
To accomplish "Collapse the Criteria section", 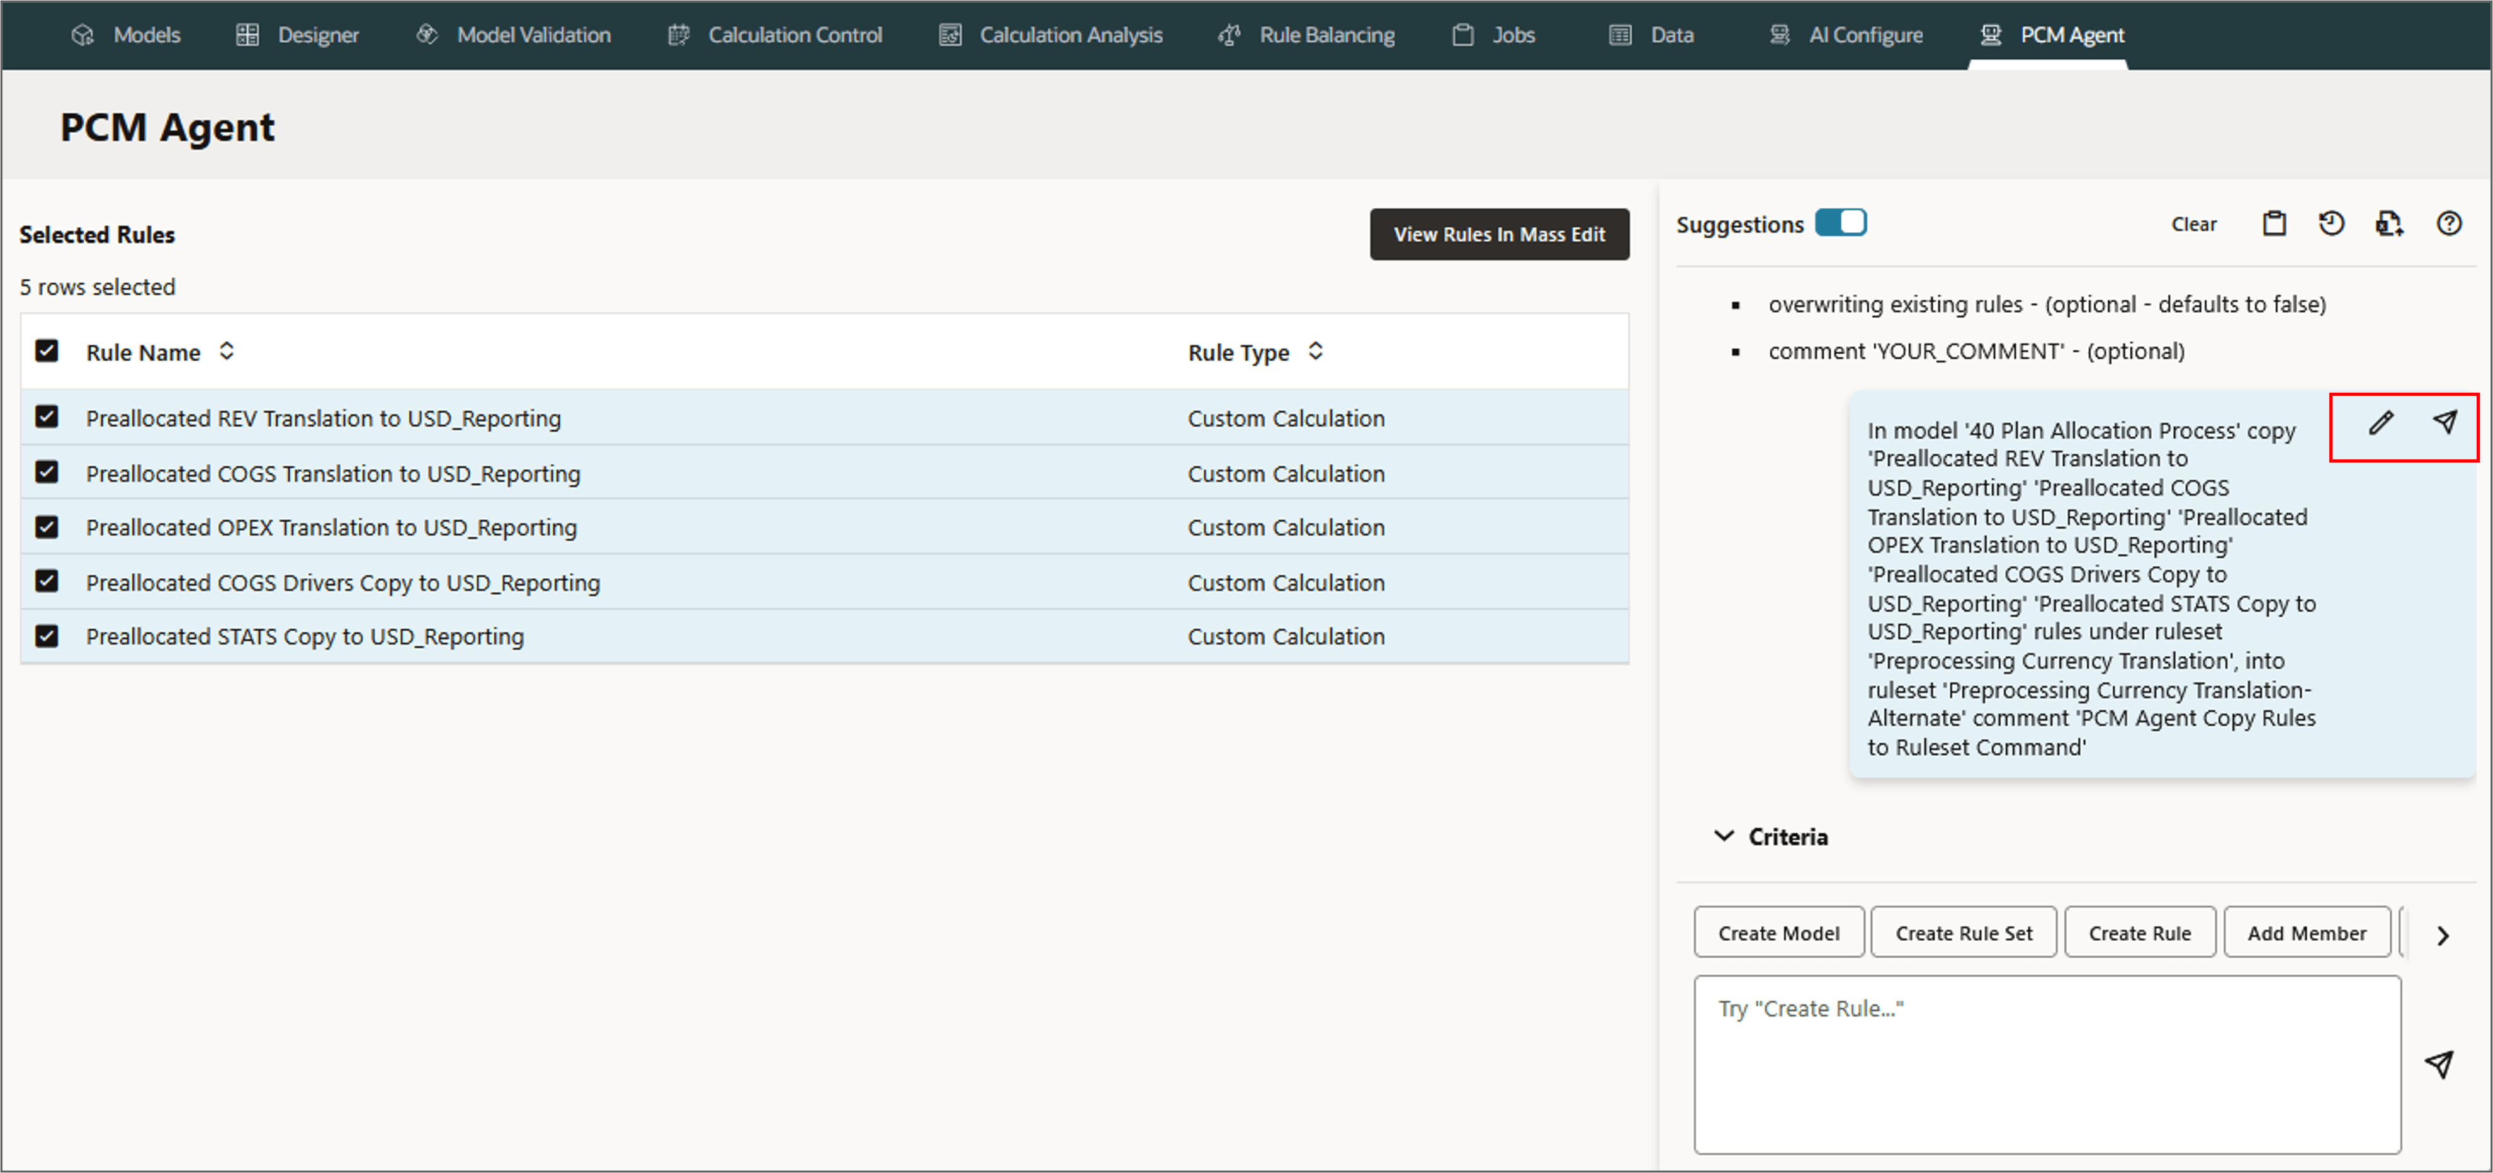I will click(x=1724, y=836).
